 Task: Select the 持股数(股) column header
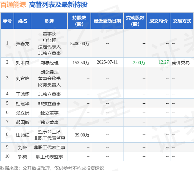[79, 21]
